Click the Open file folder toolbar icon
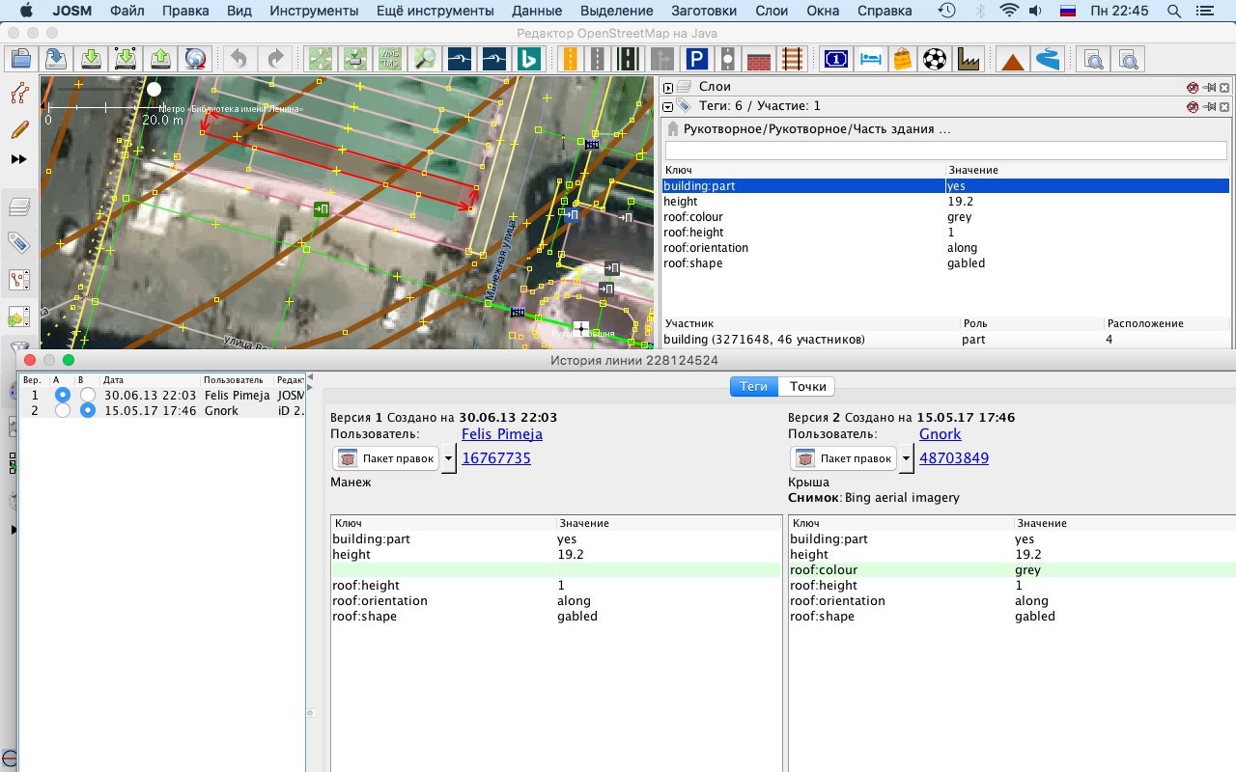This screenshot has height=772, width=1236. click(20, 60)
